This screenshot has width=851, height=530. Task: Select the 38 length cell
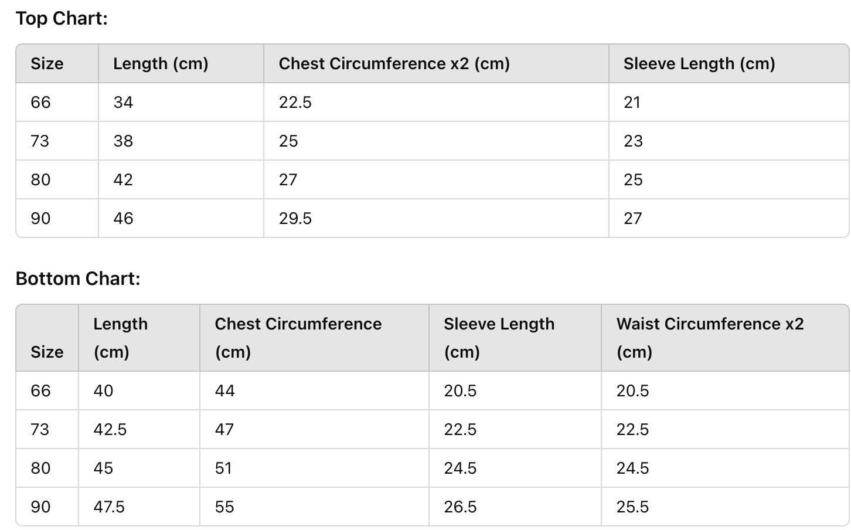[123, 141]
